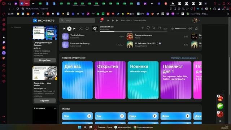Open the Для вас playlist card
The height and width of the screenshot is (130, 231).
pyautogui.click(x=77, y=80)
